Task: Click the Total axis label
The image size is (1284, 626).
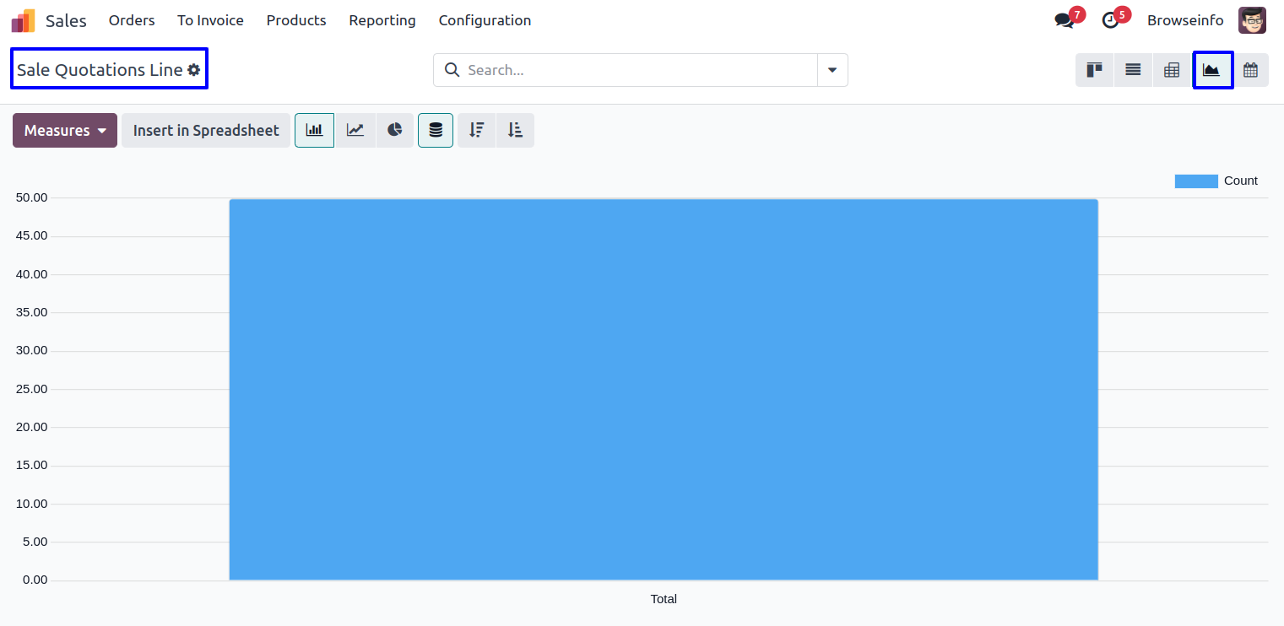Action: 664,599
